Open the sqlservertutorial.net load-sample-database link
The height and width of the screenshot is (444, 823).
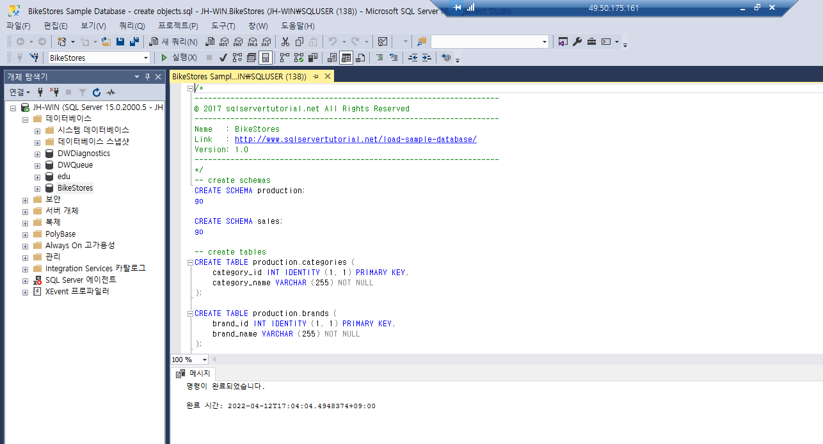[356, 139]
